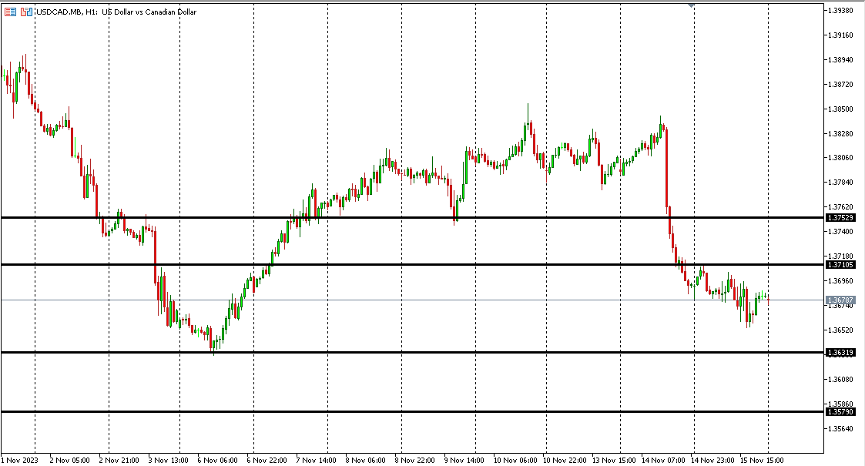The height and width of the screenshot is (466, 865).
Task: Click the current price label 1.36787
Action: (840, 300)
